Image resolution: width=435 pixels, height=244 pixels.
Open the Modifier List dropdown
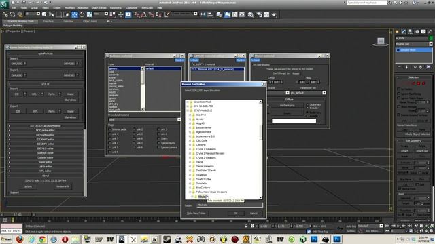click(x=414, y=44)
